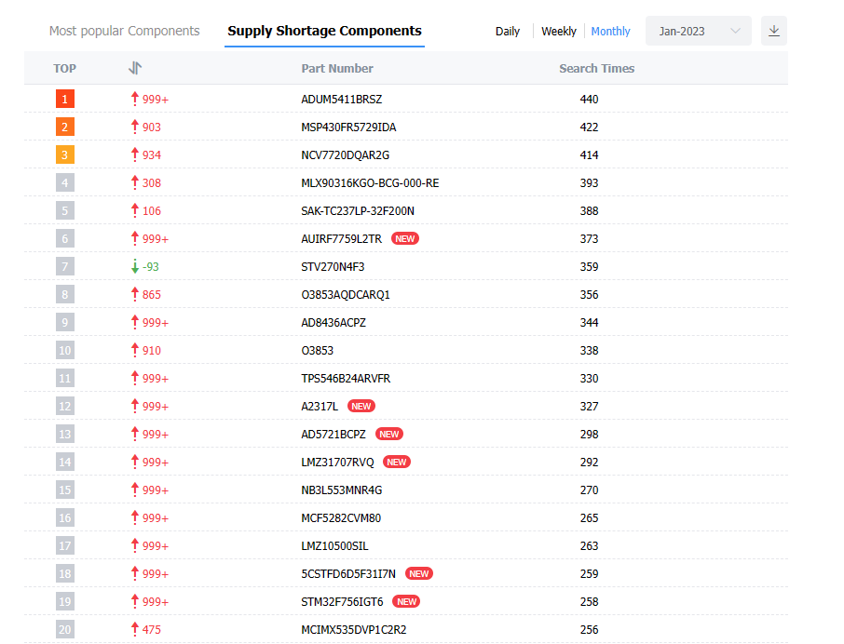844x644 pixels.
Task: Click the Search Times column header
Action: point(596,68)
